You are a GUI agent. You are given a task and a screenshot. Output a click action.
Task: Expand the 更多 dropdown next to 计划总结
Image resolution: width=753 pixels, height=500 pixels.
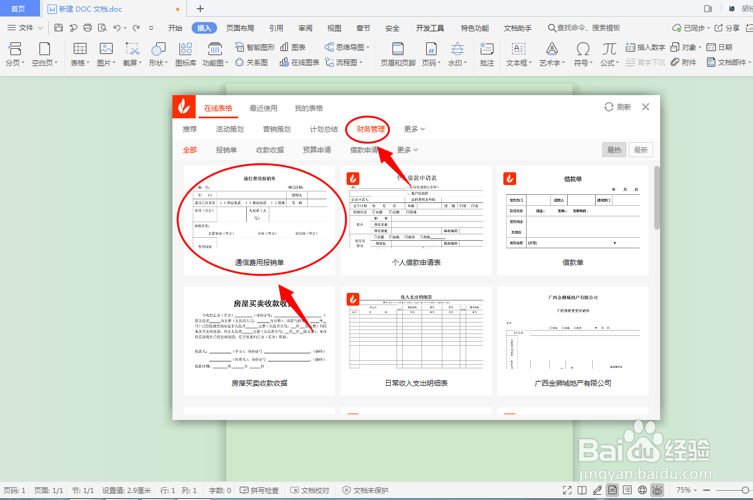tap(413, 129)
